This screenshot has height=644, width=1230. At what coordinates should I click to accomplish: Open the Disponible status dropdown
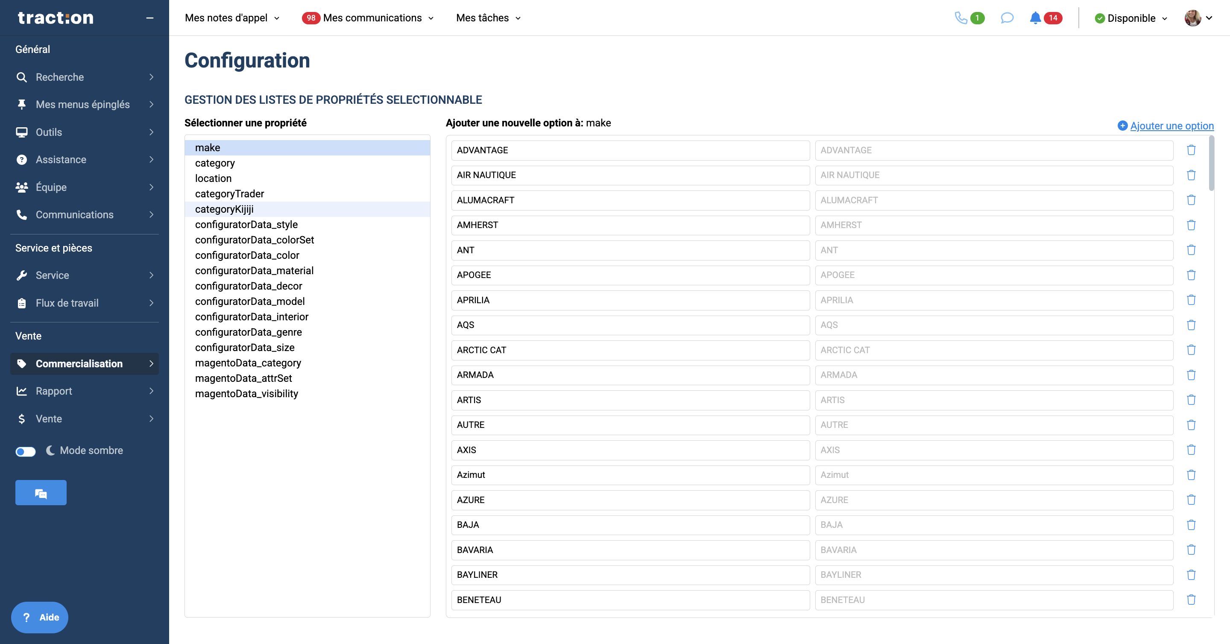pyautogui.click(x=1130, y=18)
